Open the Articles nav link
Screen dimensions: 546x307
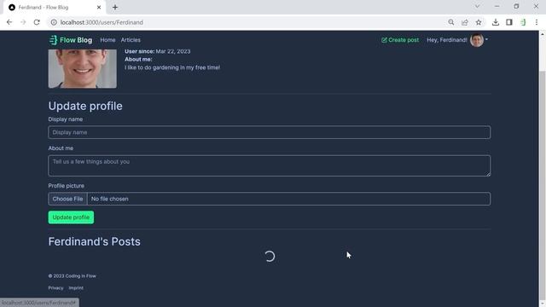coord(131,40)
